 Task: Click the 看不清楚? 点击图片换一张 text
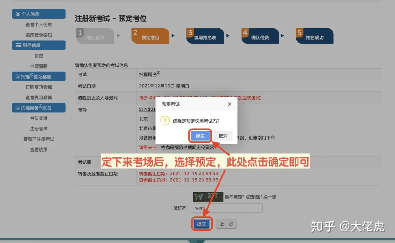pos(250,197)
